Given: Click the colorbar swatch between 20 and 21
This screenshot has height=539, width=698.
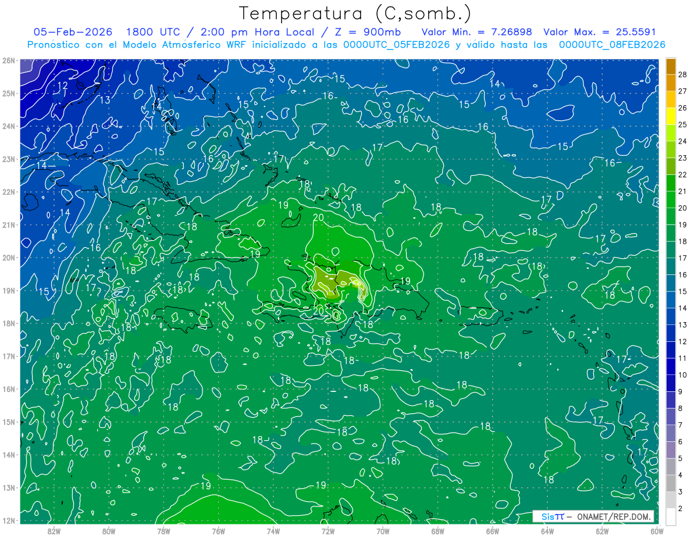Looking at the screenshot, I should (x=671, y=200).
